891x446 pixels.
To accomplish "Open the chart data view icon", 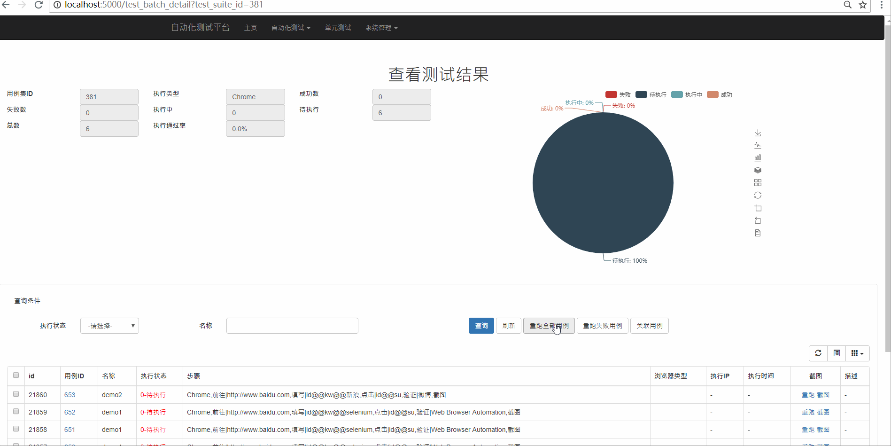I will [758, 233].
